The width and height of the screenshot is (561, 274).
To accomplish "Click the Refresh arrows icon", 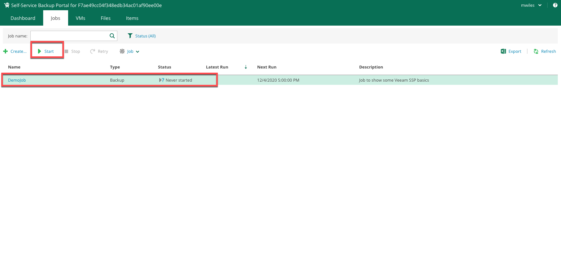I will tap(536, 51).
